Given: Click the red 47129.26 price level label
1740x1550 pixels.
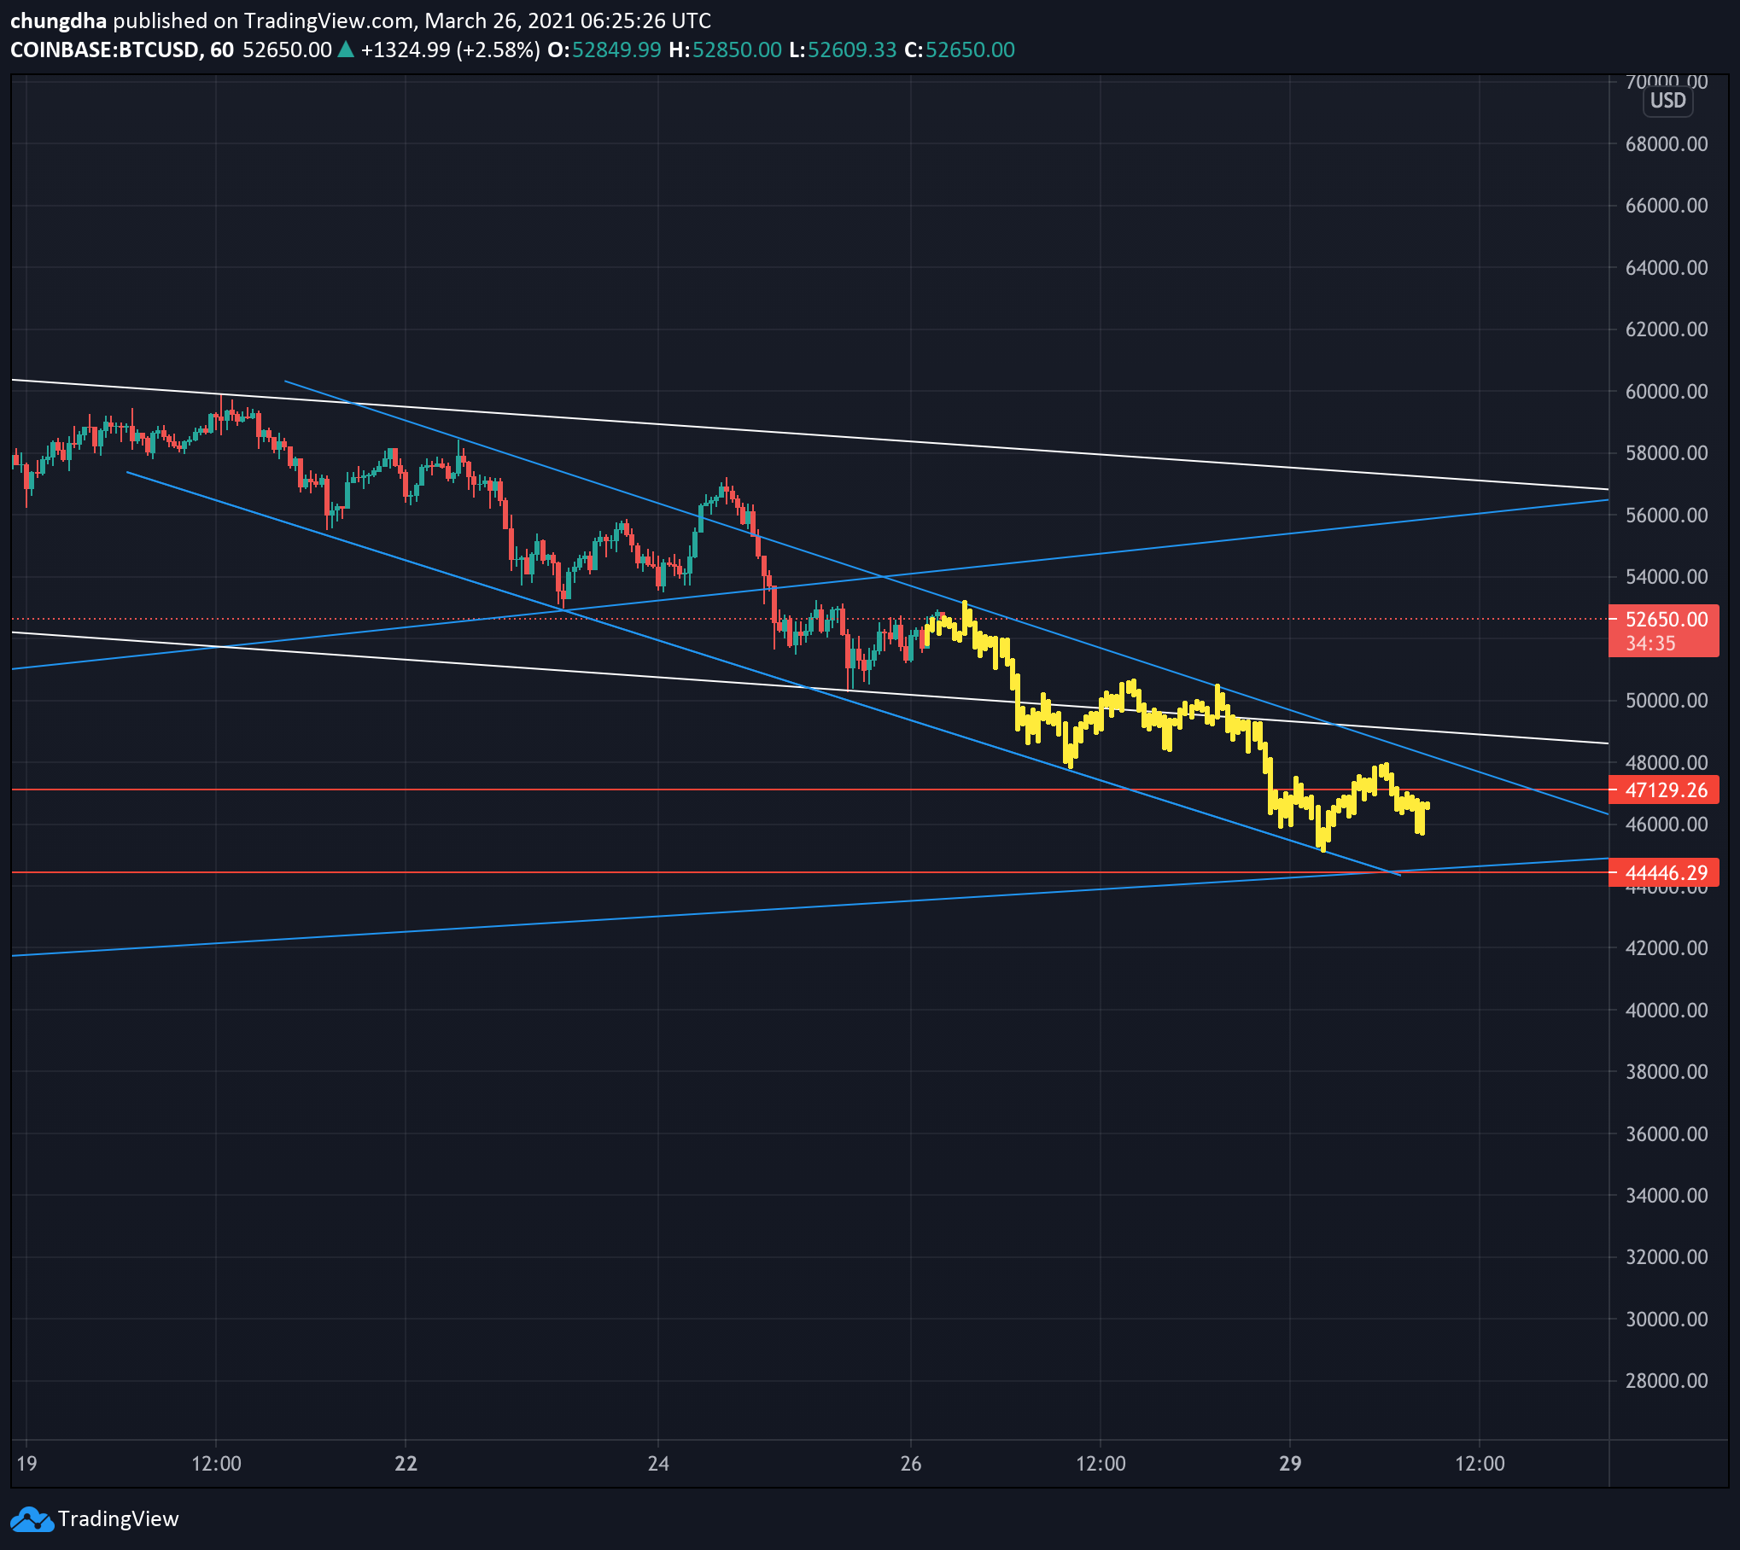Looking at the screenshot, I should (x=1666, y=790).
